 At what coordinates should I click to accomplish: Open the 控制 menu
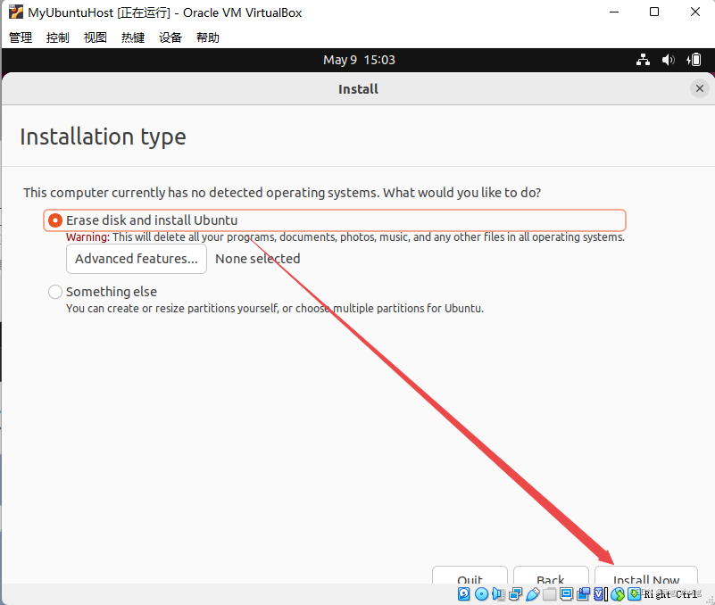tap(58, 37)
